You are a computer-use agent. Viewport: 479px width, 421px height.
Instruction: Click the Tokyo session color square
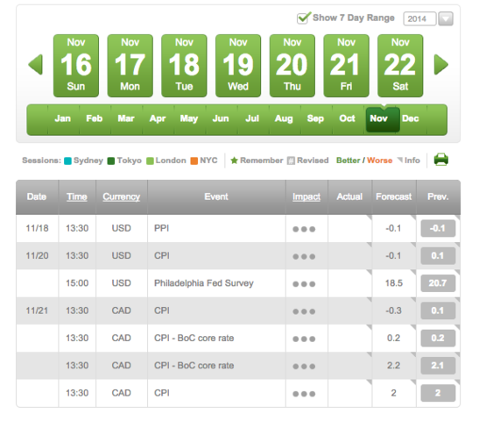click(x=111, y=161)
